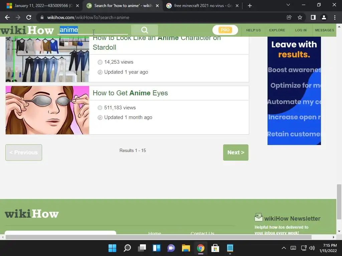
Task: Close the KB5009566 tab
Action: point(77,6)
